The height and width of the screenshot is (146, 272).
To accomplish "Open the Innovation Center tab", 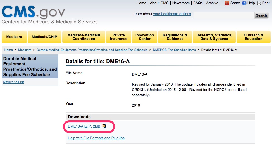I will point(145,37).
